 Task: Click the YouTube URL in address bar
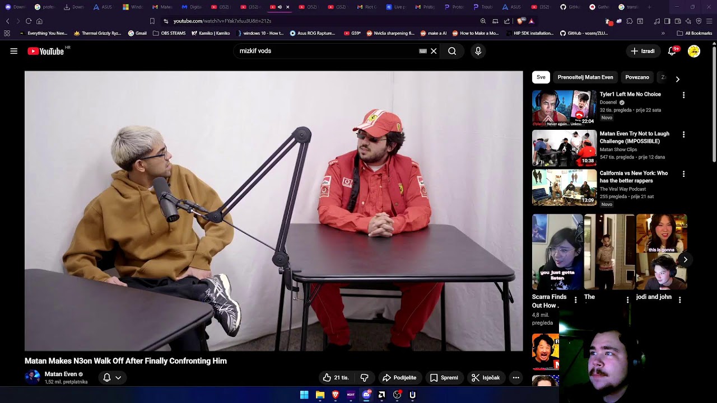pyautogui.click(x=222, y=21)
